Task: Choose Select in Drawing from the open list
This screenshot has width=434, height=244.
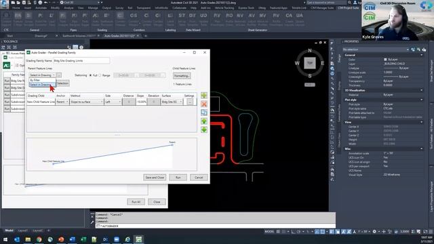Action: click(x=42, y=85)
